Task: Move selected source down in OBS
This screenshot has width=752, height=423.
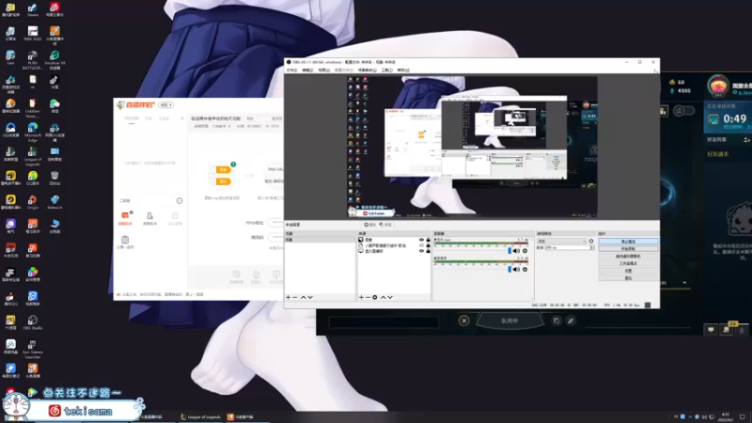Action: 390,297
